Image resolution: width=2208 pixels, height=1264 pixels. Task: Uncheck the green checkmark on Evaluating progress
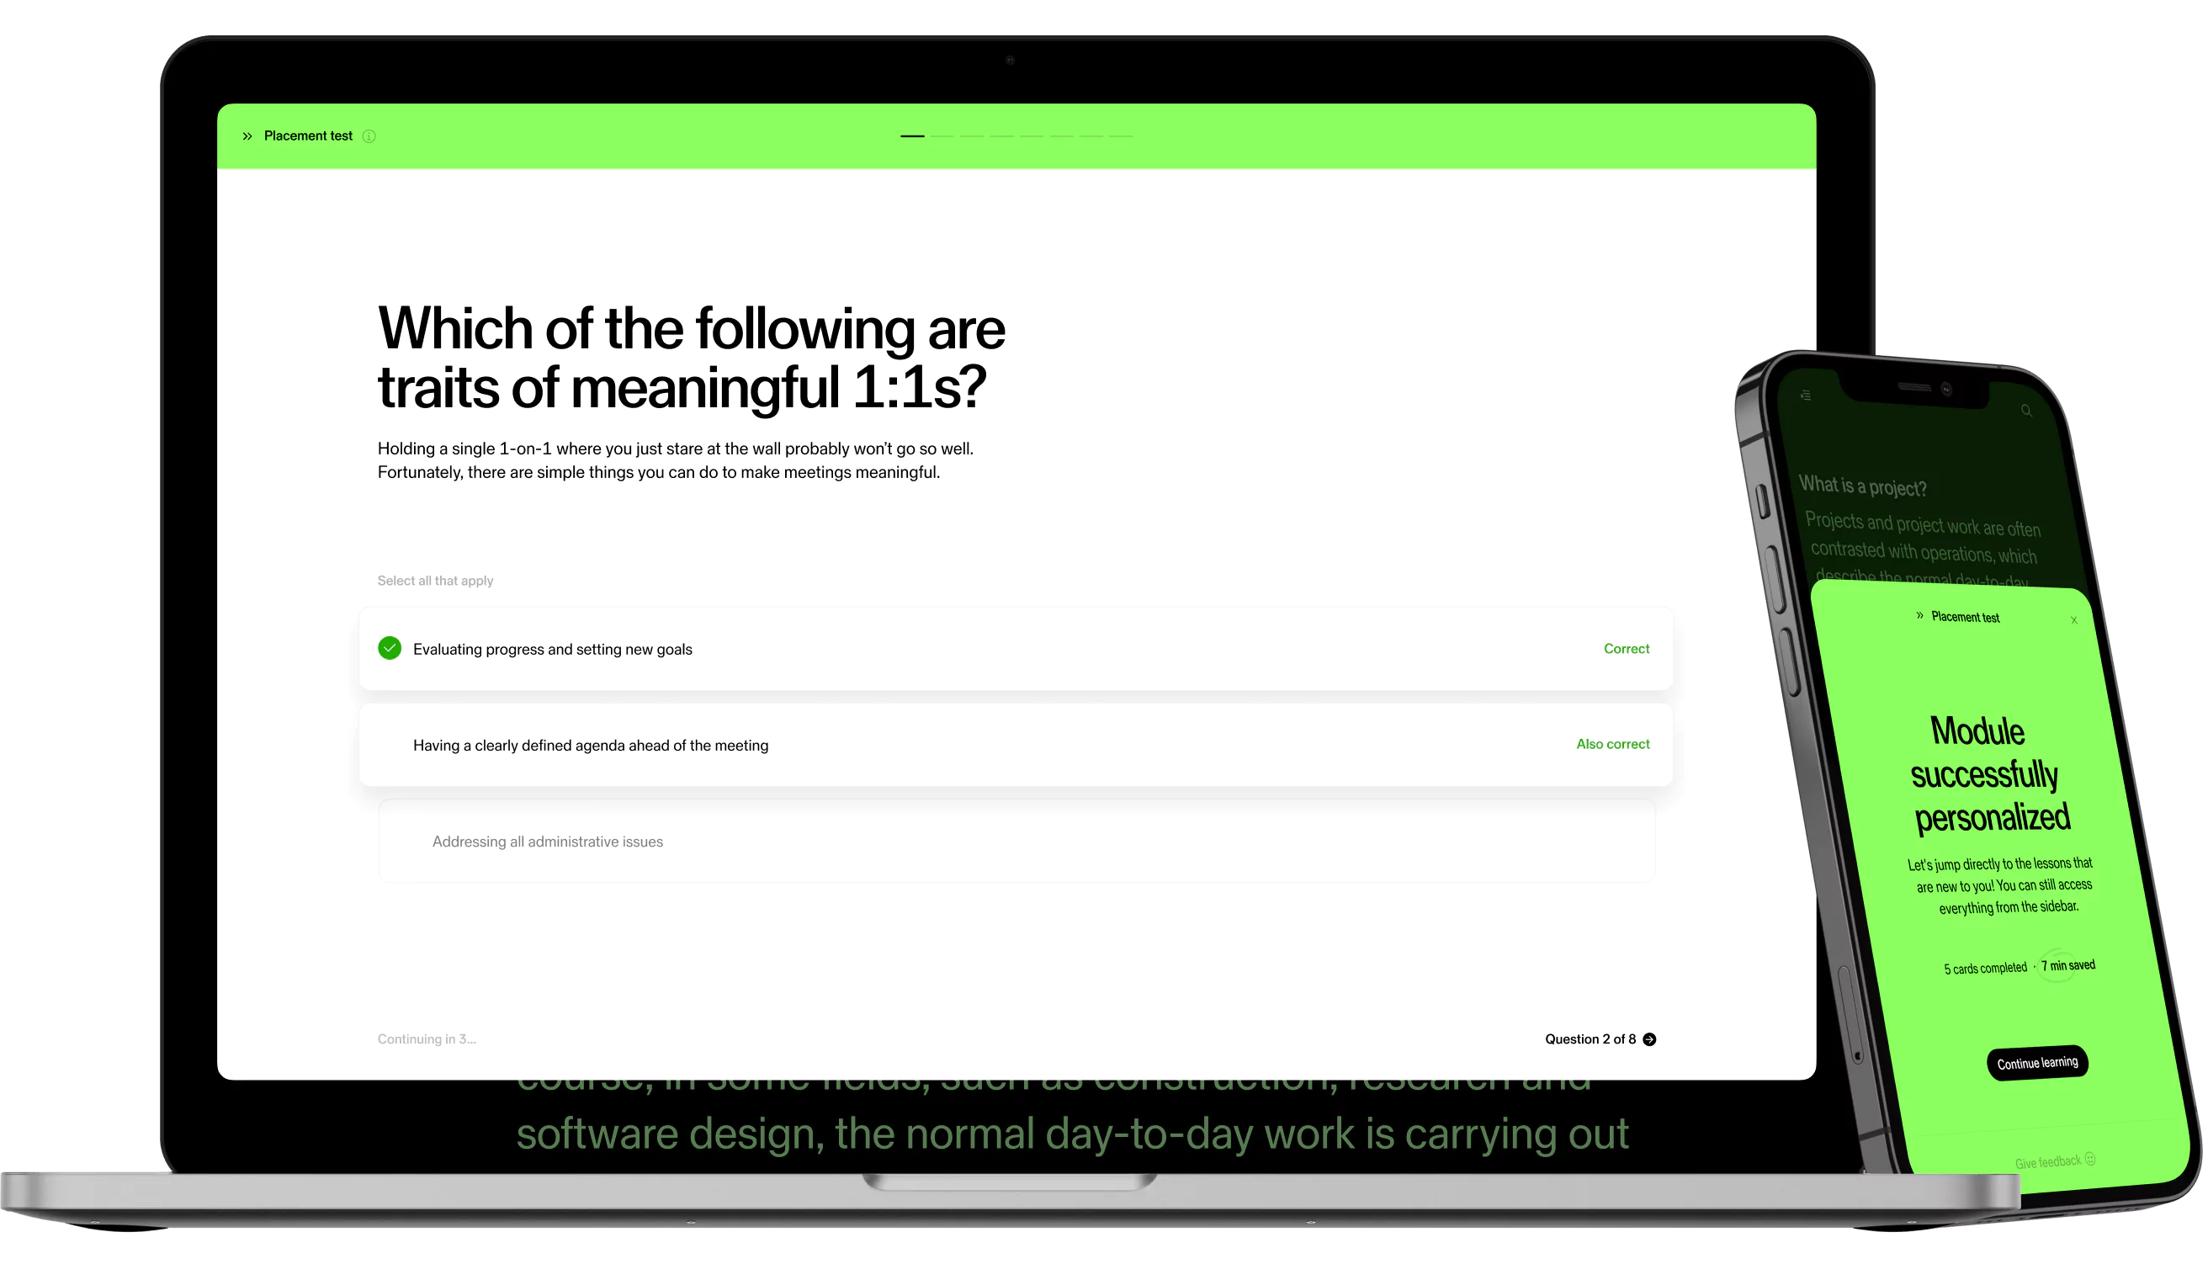[390, 649]
